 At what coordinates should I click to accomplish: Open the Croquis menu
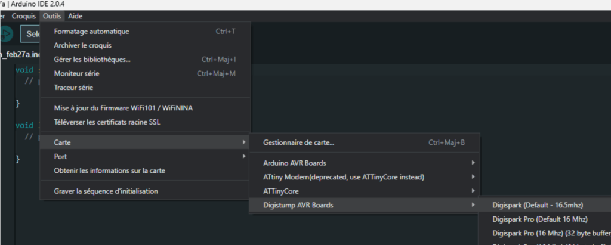pyautogui.click(x=24, y=16)
